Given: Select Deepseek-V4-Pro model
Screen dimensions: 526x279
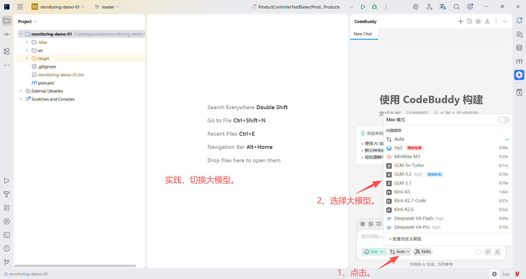Looking at the screenshot, I should (448, 227).
